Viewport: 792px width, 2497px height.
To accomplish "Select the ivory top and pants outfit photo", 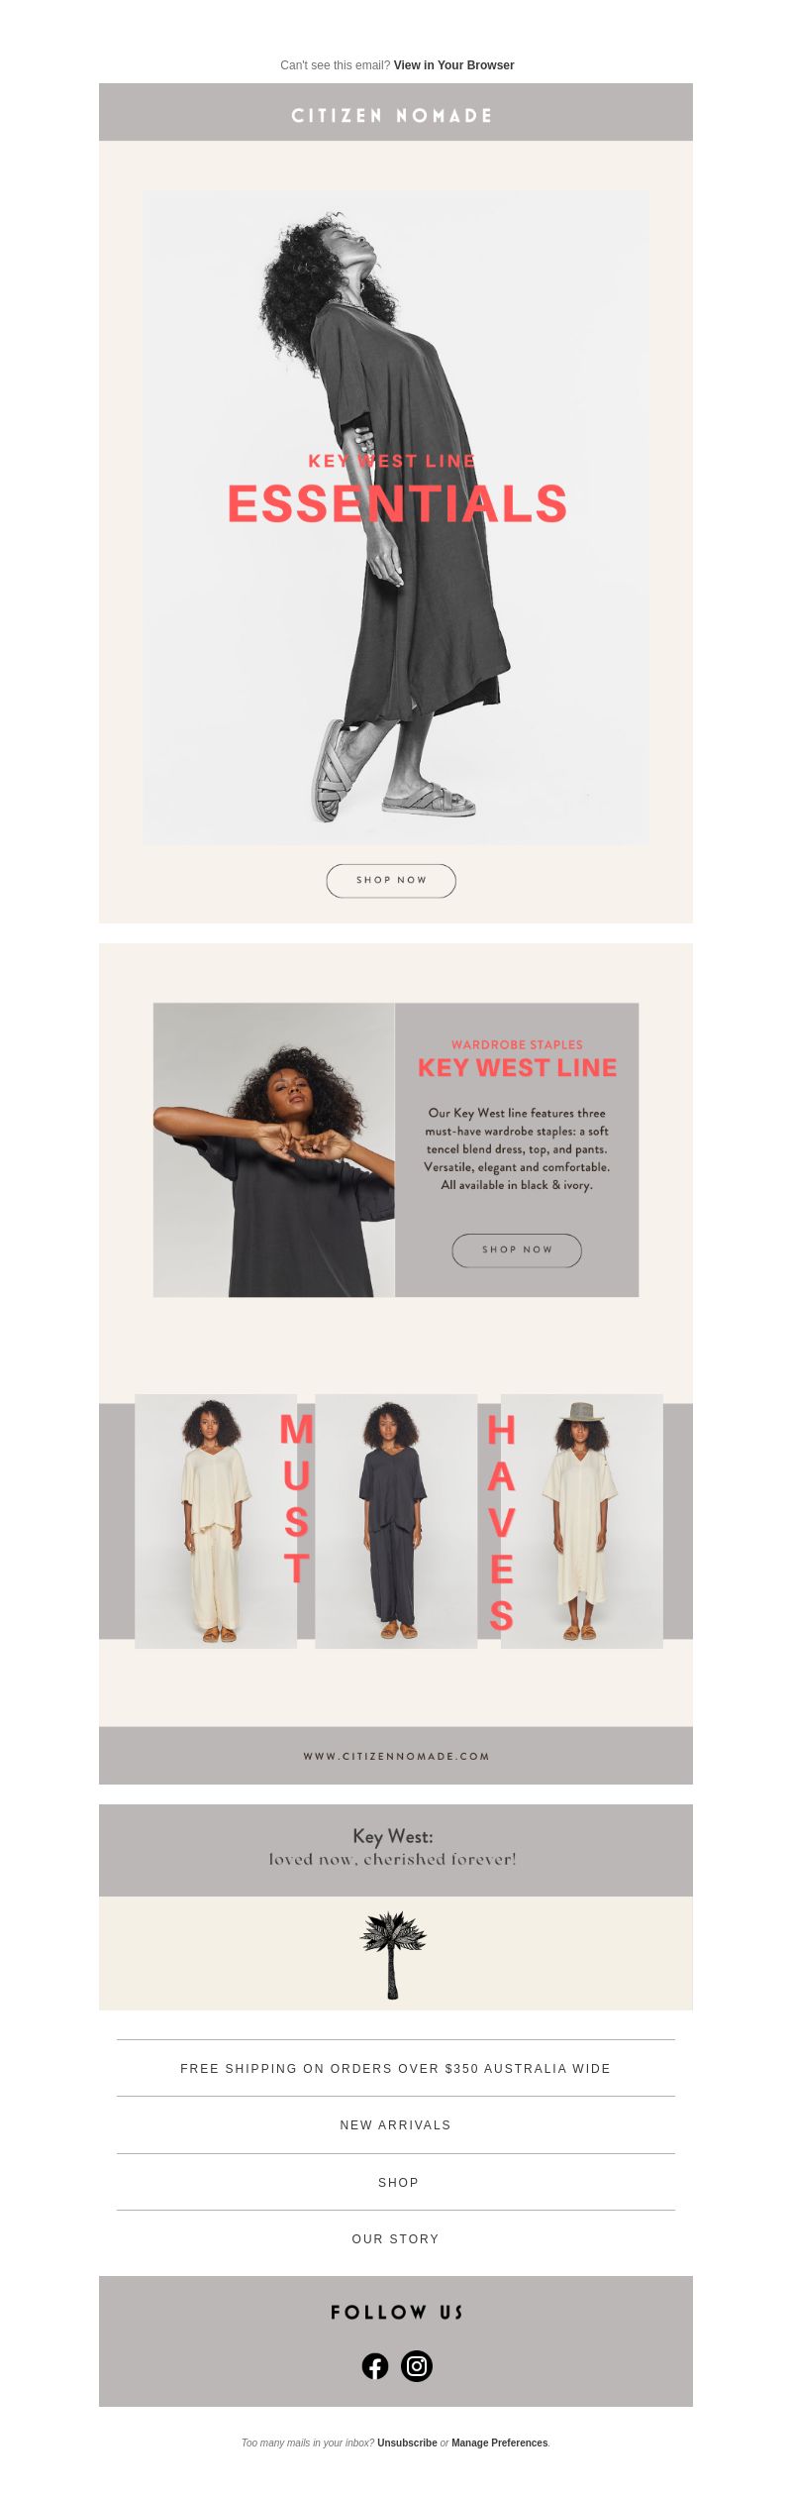I will point(216,1521).
